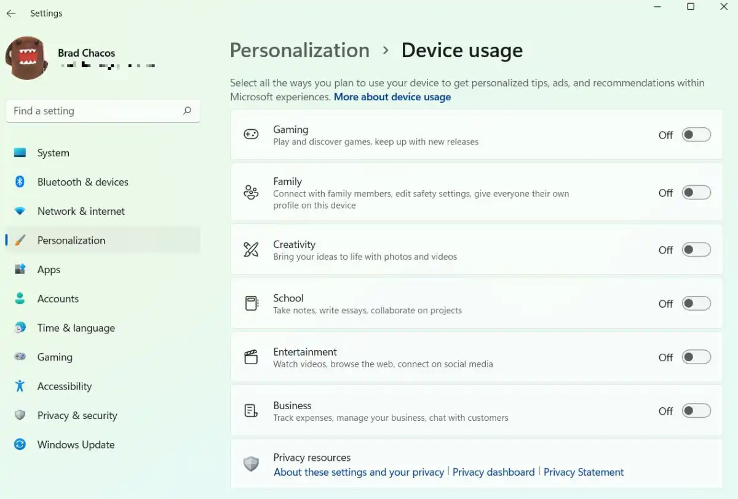Screen dimensions: 738x499
Task: Enable the Gaming device usage toggle
Action: click(x=696, y=135)
